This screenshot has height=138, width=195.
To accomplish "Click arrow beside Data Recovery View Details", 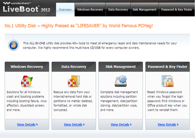I will 84,124.
